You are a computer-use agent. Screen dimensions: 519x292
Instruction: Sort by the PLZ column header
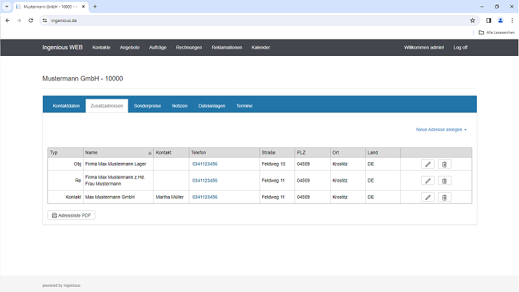pos(313,152)
